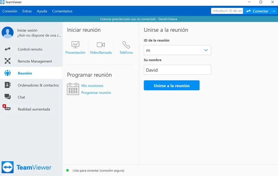Click the Conectar button
Viewport: 278px width, 176px height.
point(257,11)
